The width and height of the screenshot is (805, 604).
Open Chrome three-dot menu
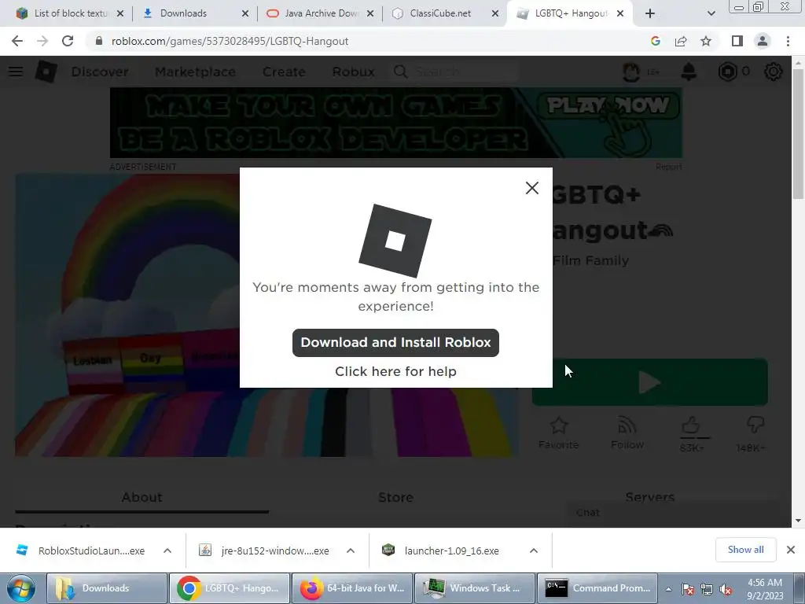[788, 41]
